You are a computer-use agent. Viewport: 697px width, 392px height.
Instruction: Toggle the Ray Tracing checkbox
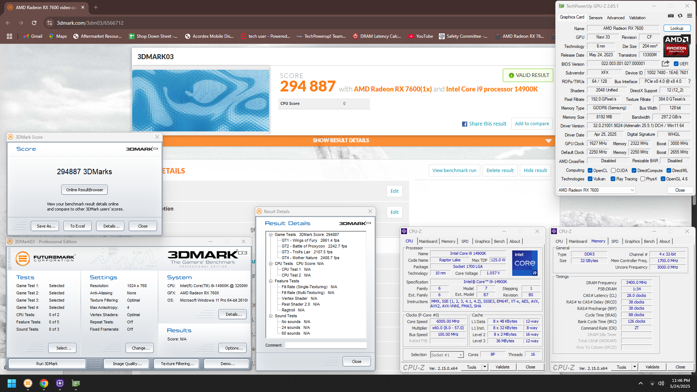[613, 179]
